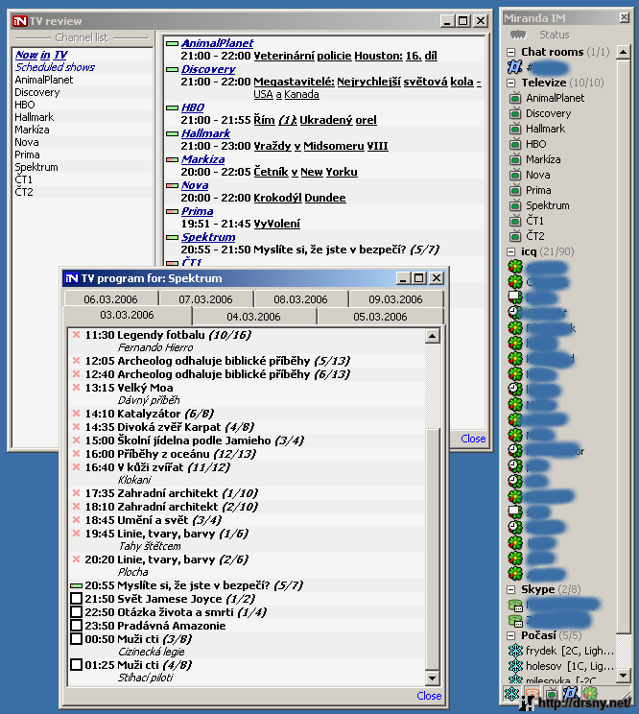Click the program list scrollbar thumb
The width and height of the screenshot is (639, 714).
432,549
